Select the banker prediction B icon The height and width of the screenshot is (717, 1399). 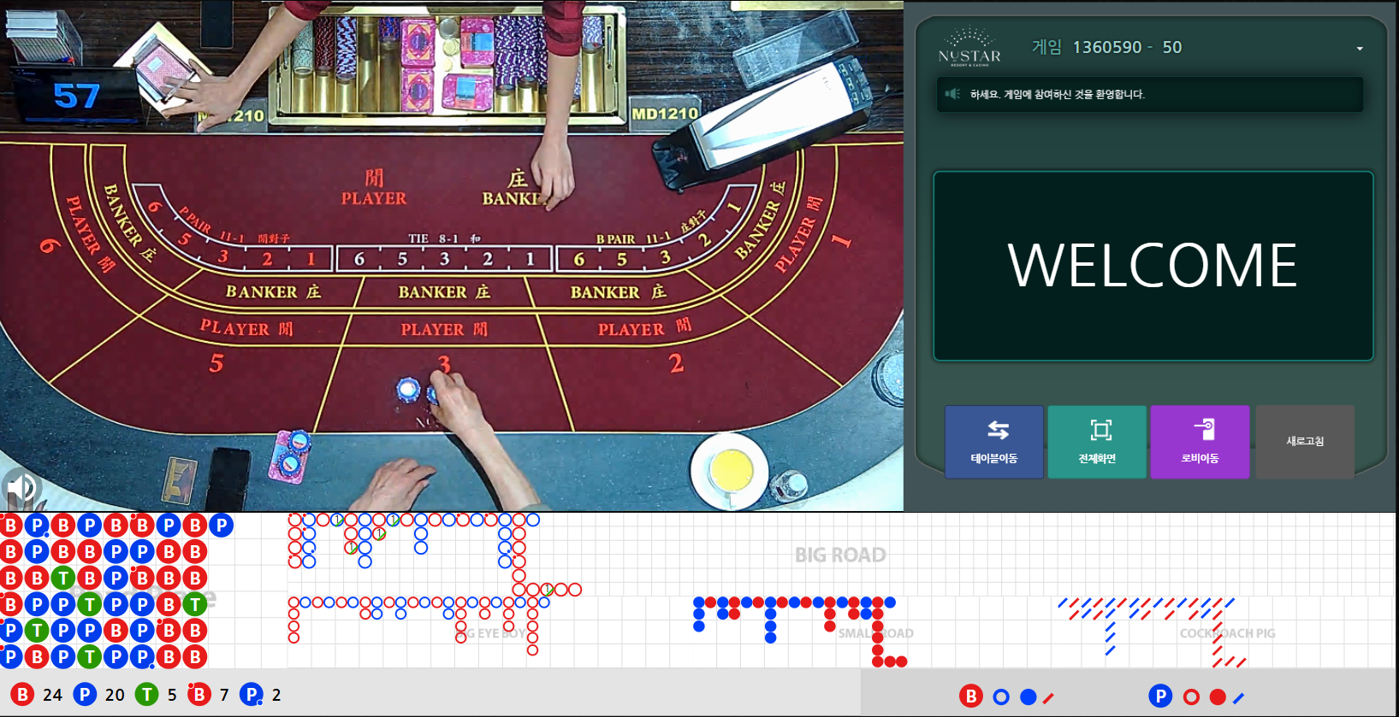[970, 696]
